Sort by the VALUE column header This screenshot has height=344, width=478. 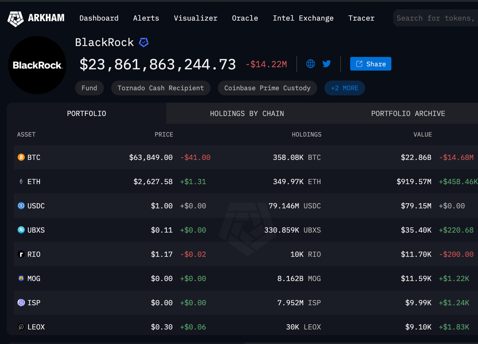point(423,134)
